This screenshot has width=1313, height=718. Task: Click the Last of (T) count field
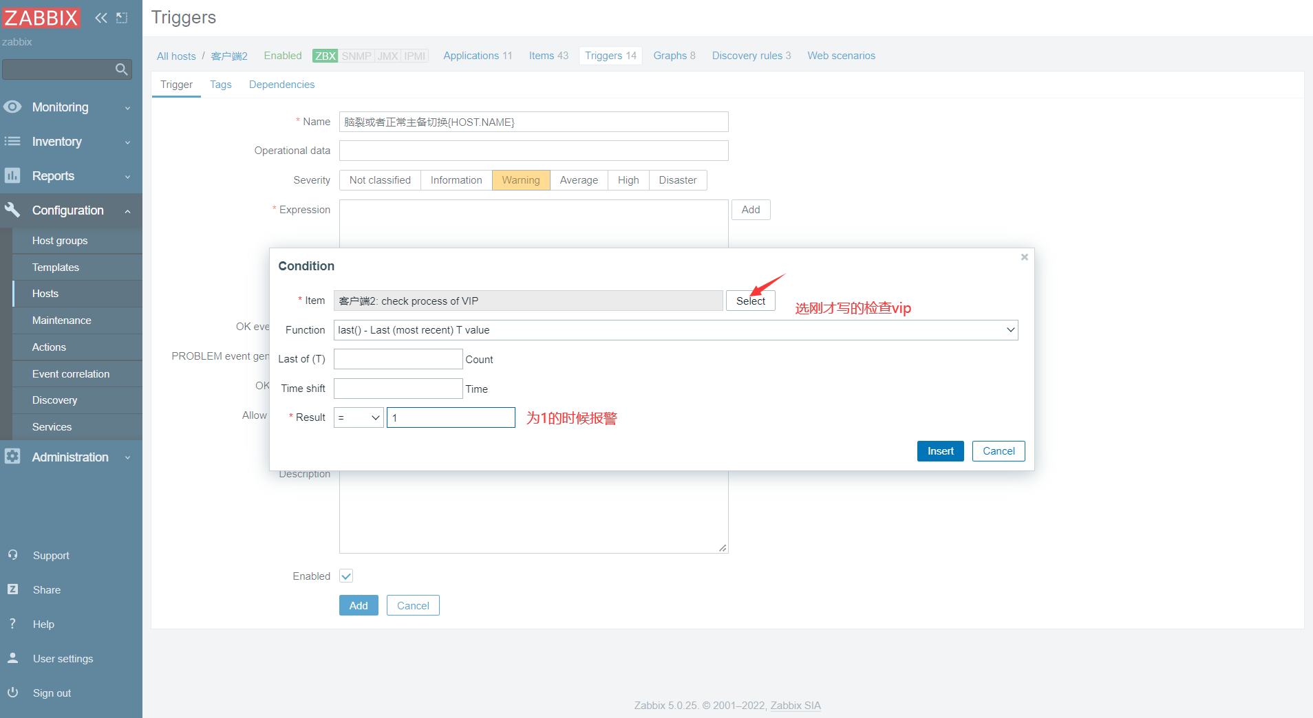(x=398, y=359)
